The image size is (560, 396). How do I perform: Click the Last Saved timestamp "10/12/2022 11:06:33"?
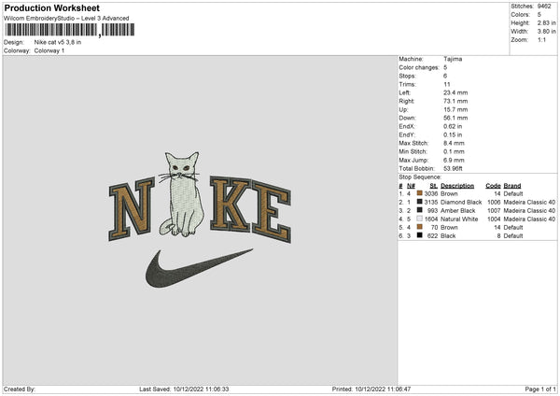coord(201,389)
